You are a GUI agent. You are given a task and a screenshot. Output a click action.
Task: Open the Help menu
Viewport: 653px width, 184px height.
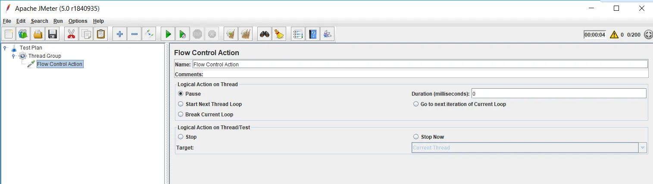pyautogui.click(x=98, y=21)
